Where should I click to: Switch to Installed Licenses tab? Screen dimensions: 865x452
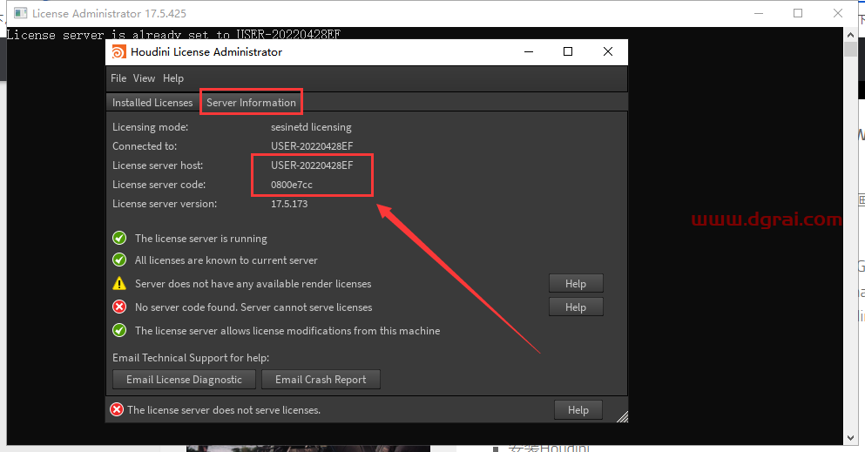152,103
